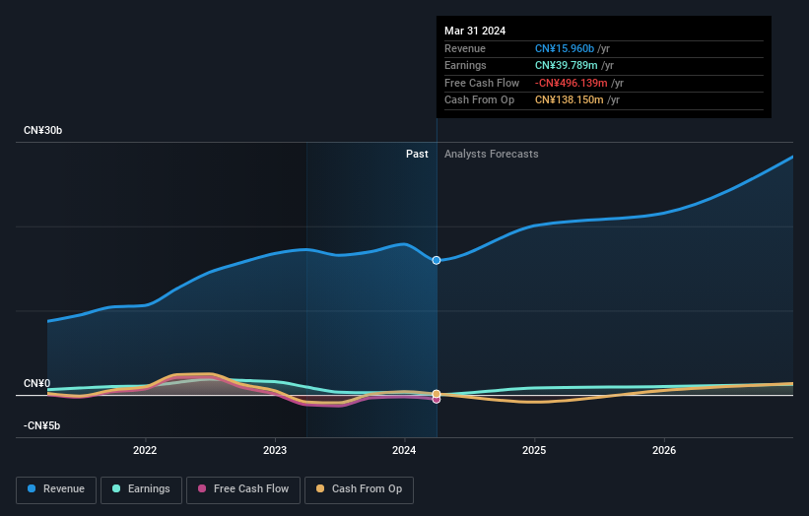Click the Analysts Forecasts label
Image resolution: width=809 pixels, height=516 pixels.
tap(491, 154)
